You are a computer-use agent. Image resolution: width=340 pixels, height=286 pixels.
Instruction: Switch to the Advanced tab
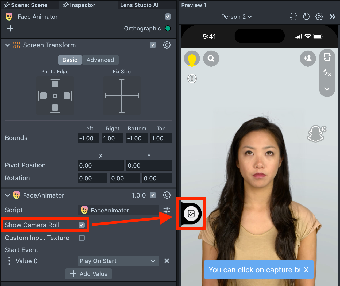[100, 60]
